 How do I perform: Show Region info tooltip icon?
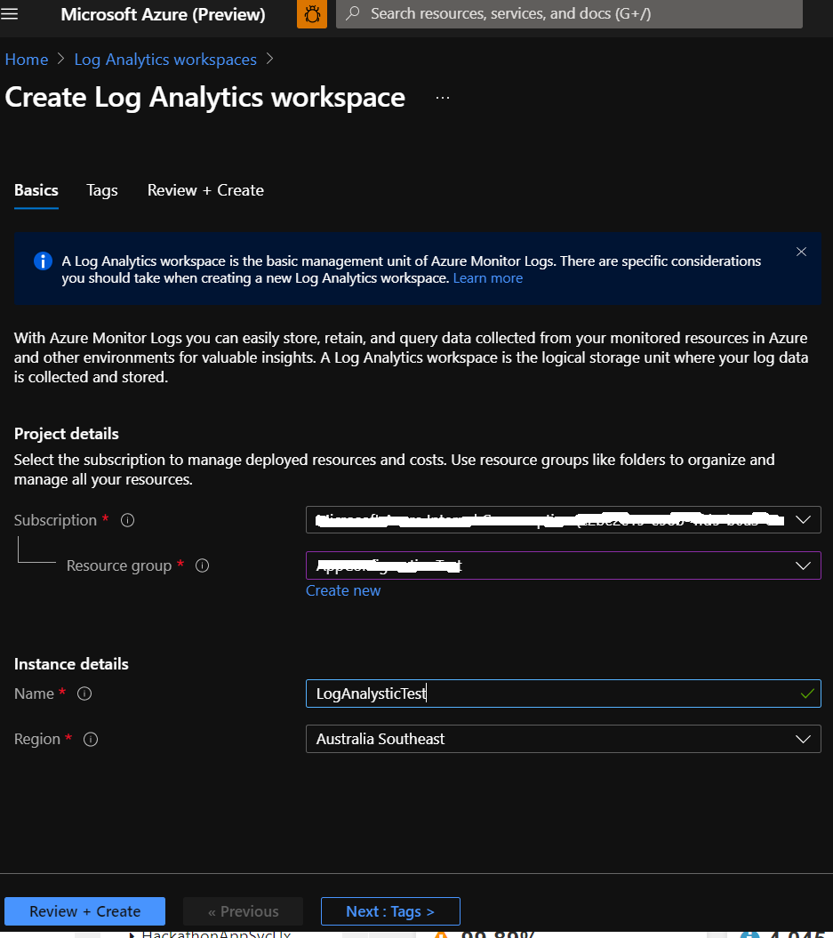point(91,740)
